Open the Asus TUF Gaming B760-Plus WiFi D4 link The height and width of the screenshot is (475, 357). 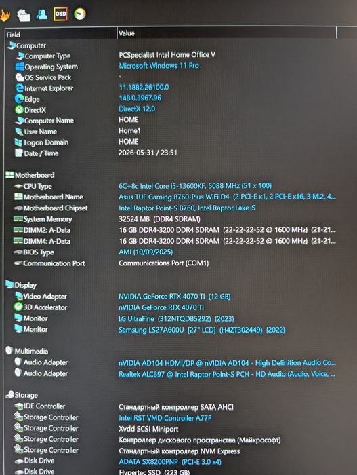click(227, 197)
